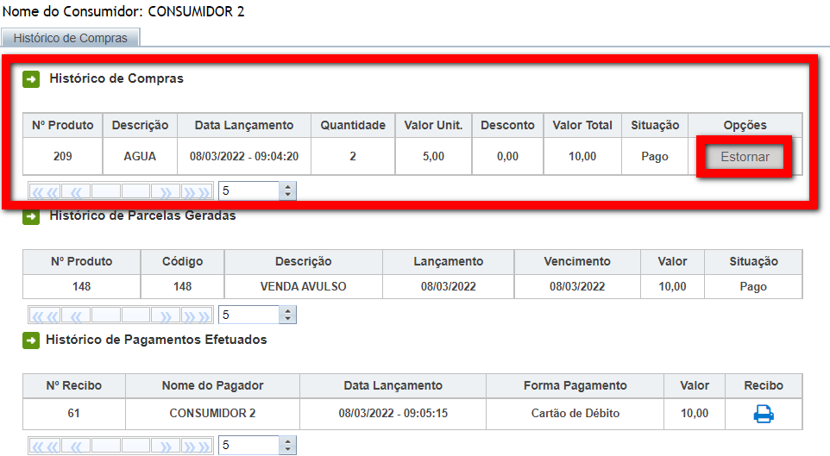This screenshot has height=456, width=830.
Task: Print receipt number 61 via printer icon
Action: pyautogui.click(x=764, y=414)
